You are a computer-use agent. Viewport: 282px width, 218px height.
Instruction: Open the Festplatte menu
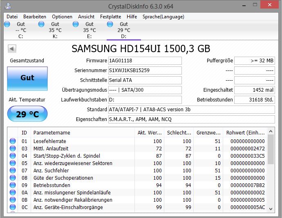click(110, 17)
